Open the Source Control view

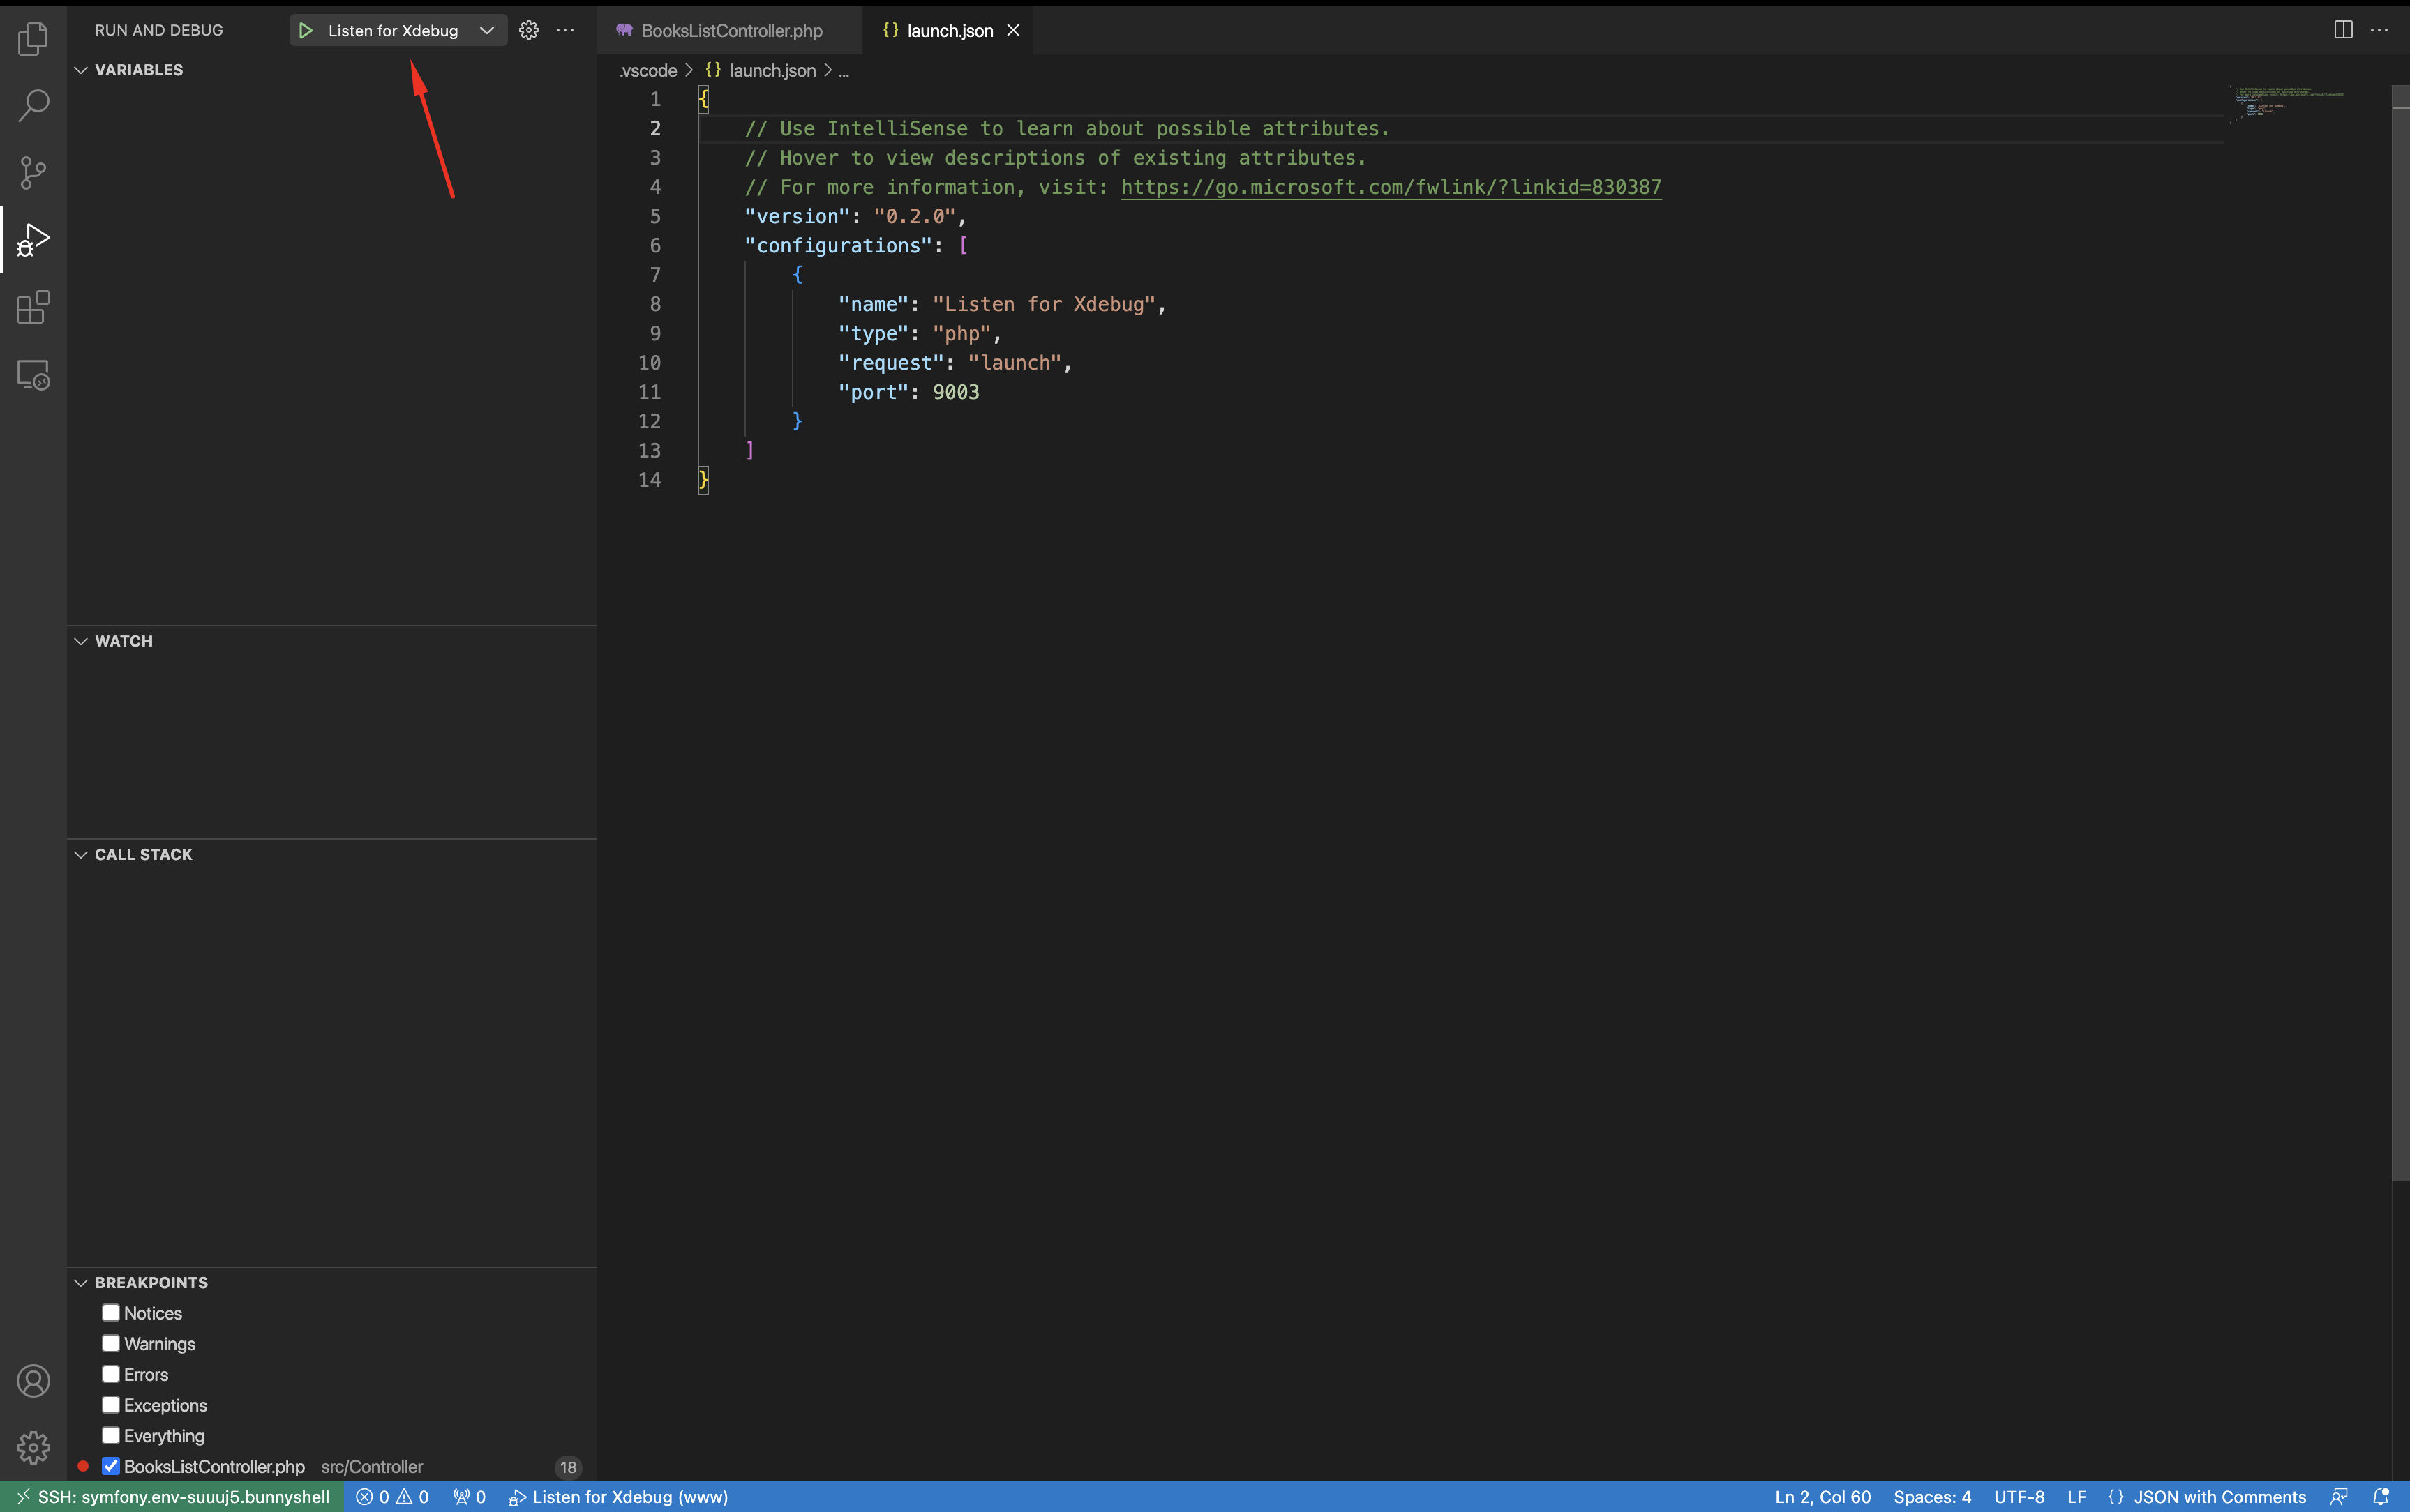pyautogui.click(x=33, y=172)
